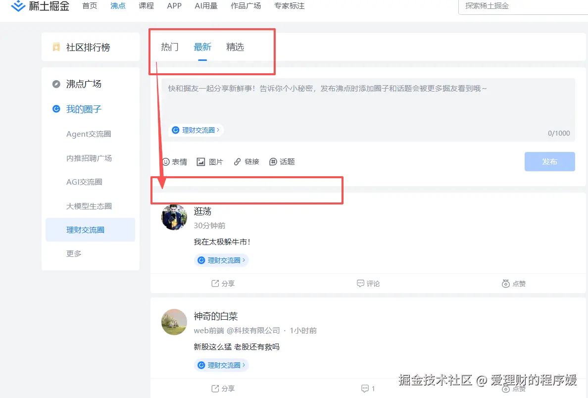This screenshot has width=588, height=398.
Task: Open 作品广场 in top navigation
Action: (x=245, y=6)
